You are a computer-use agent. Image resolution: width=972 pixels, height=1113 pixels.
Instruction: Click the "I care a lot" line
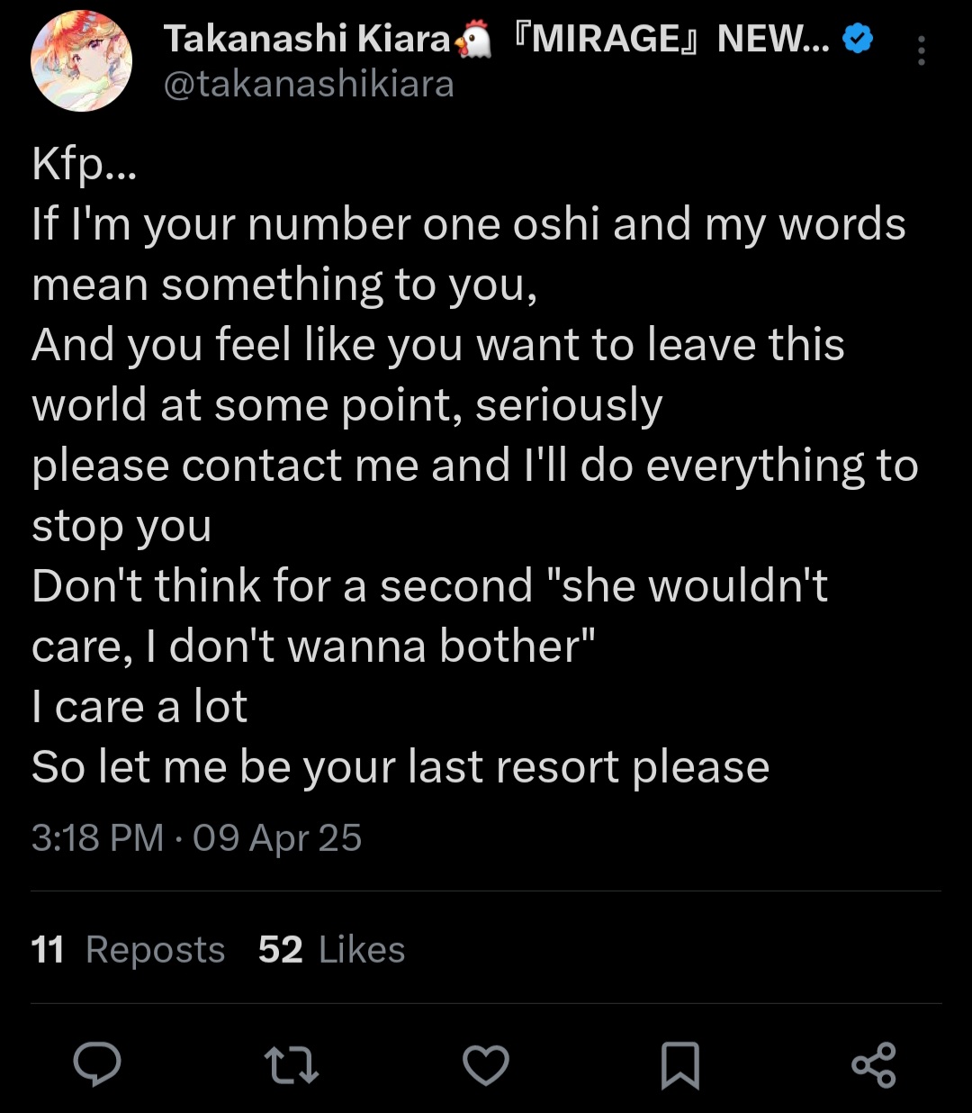point(139,707)
